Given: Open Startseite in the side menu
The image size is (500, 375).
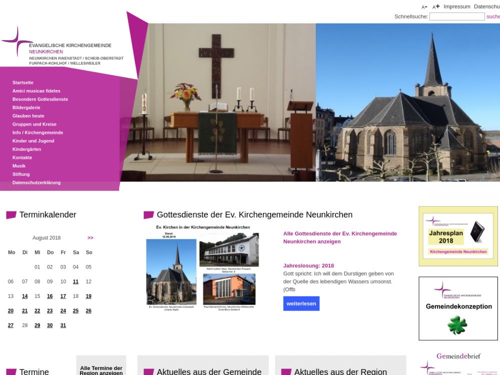Looking at the screenshot, I should point(23,82).
